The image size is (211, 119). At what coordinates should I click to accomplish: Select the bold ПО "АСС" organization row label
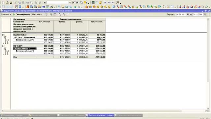click(x=18, y=46)
